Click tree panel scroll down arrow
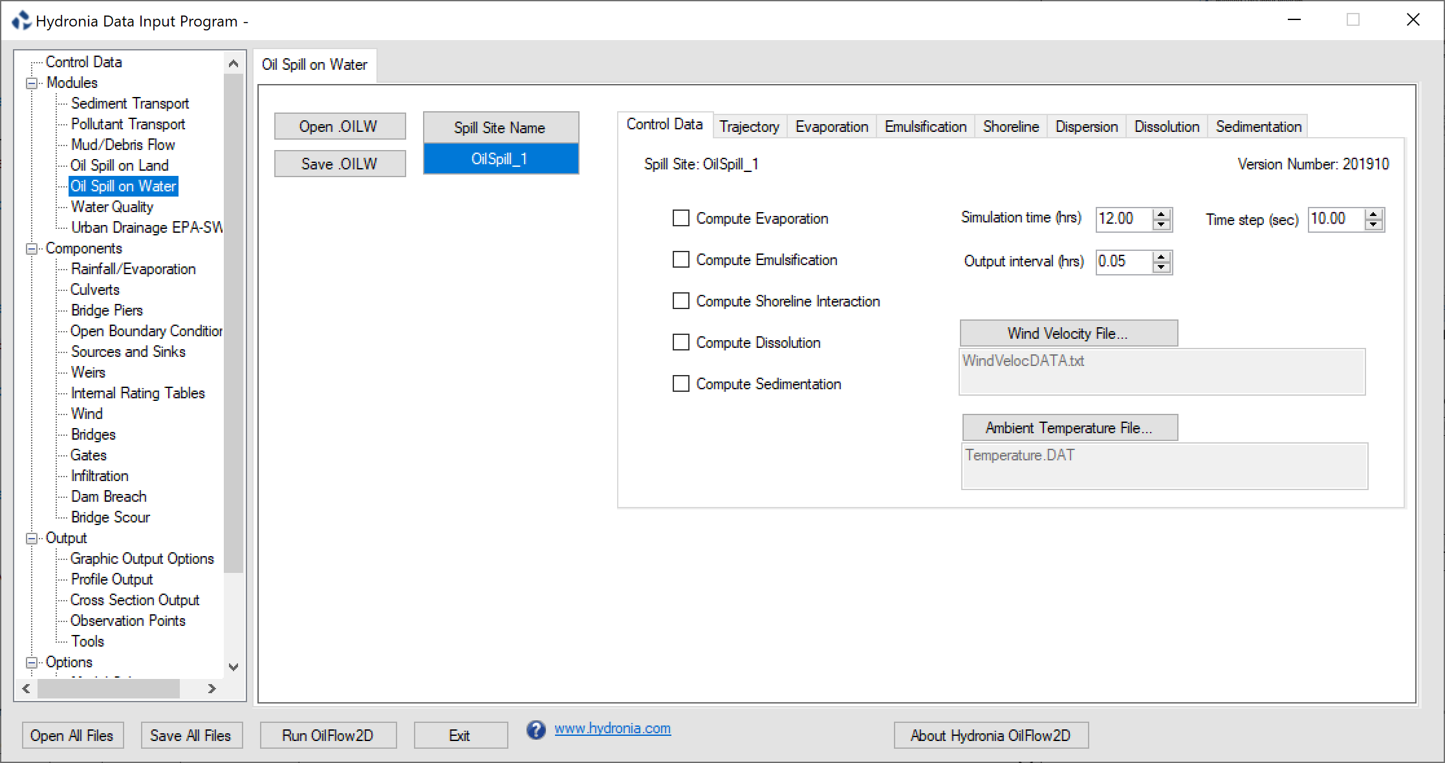This screenshot has height=763, width=1445. coord(234,667)
